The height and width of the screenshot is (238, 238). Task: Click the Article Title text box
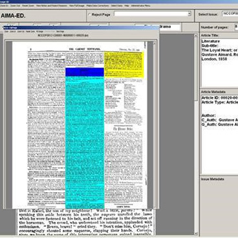point(219,63)
